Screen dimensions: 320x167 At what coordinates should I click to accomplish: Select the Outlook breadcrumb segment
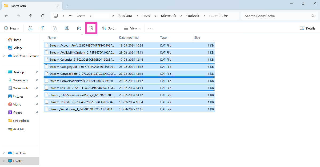(193, 16)
